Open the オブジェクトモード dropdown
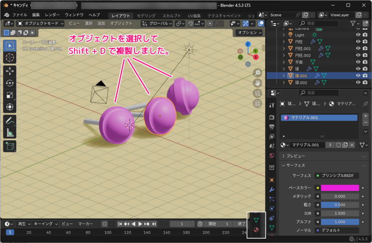Viewport: 372px width, 243px height. (x=41, y=23)
